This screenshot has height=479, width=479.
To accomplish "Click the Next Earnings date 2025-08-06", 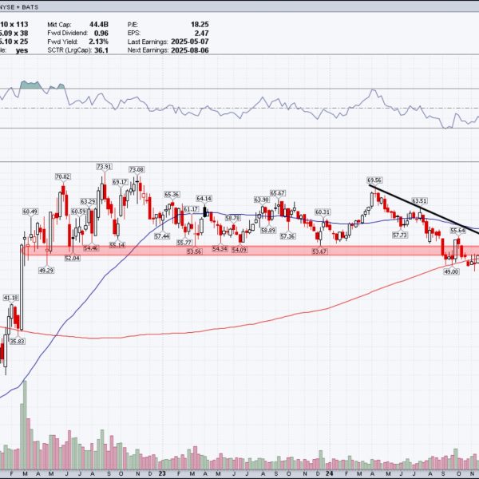I will [190, 50].
